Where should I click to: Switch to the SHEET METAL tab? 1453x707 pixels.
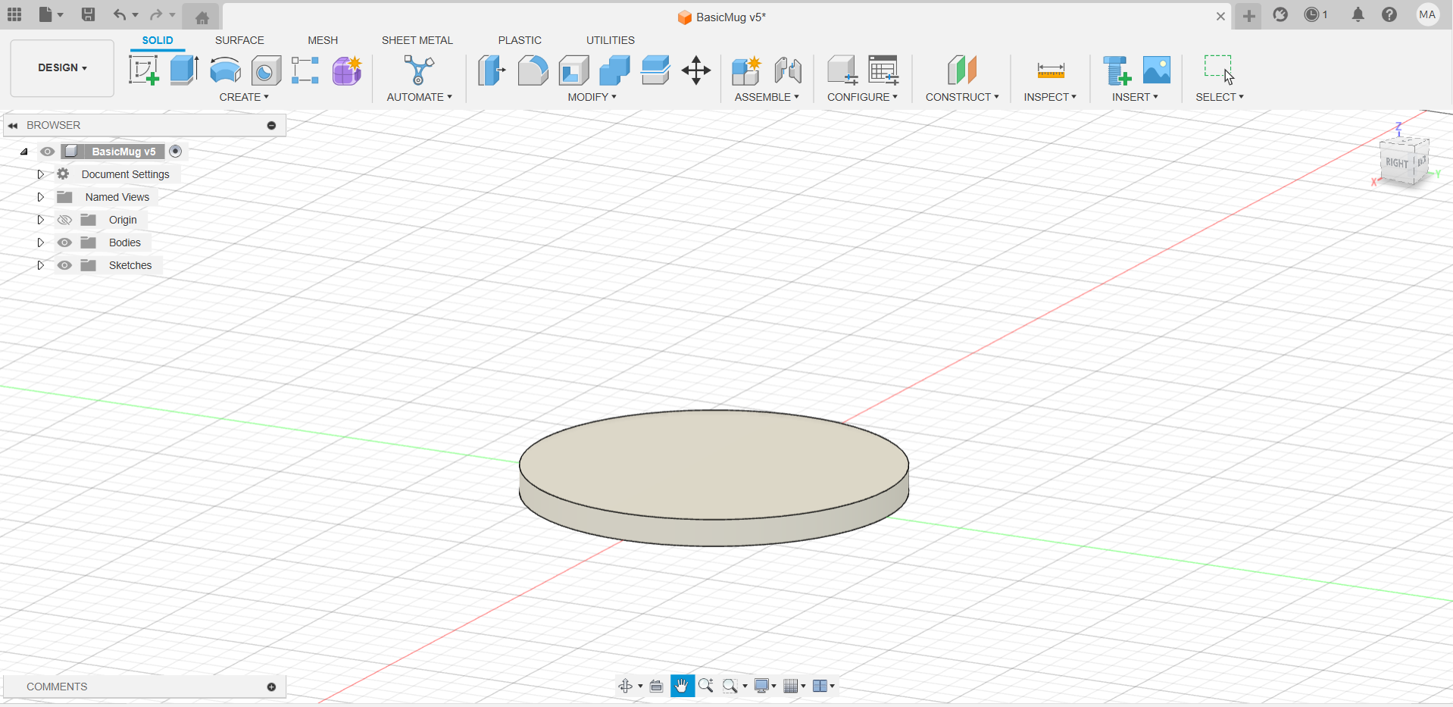(417, 40)
